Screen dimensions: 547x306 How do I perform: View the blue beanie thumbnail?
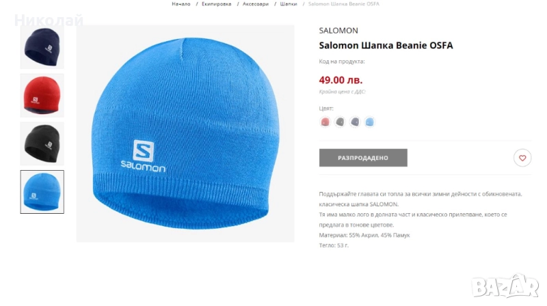pyautogui.click(x=42, y=192)
